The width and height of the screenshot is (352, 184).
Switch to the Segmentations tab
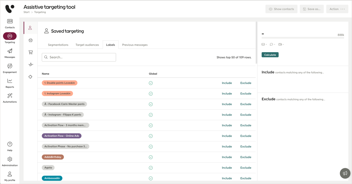click(58, 44)
